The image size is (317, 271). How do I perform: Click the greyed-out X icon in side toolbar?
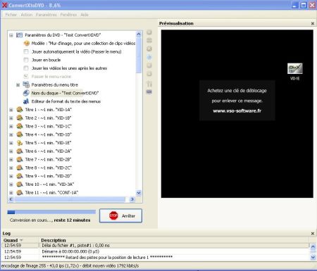pos(149,49)
